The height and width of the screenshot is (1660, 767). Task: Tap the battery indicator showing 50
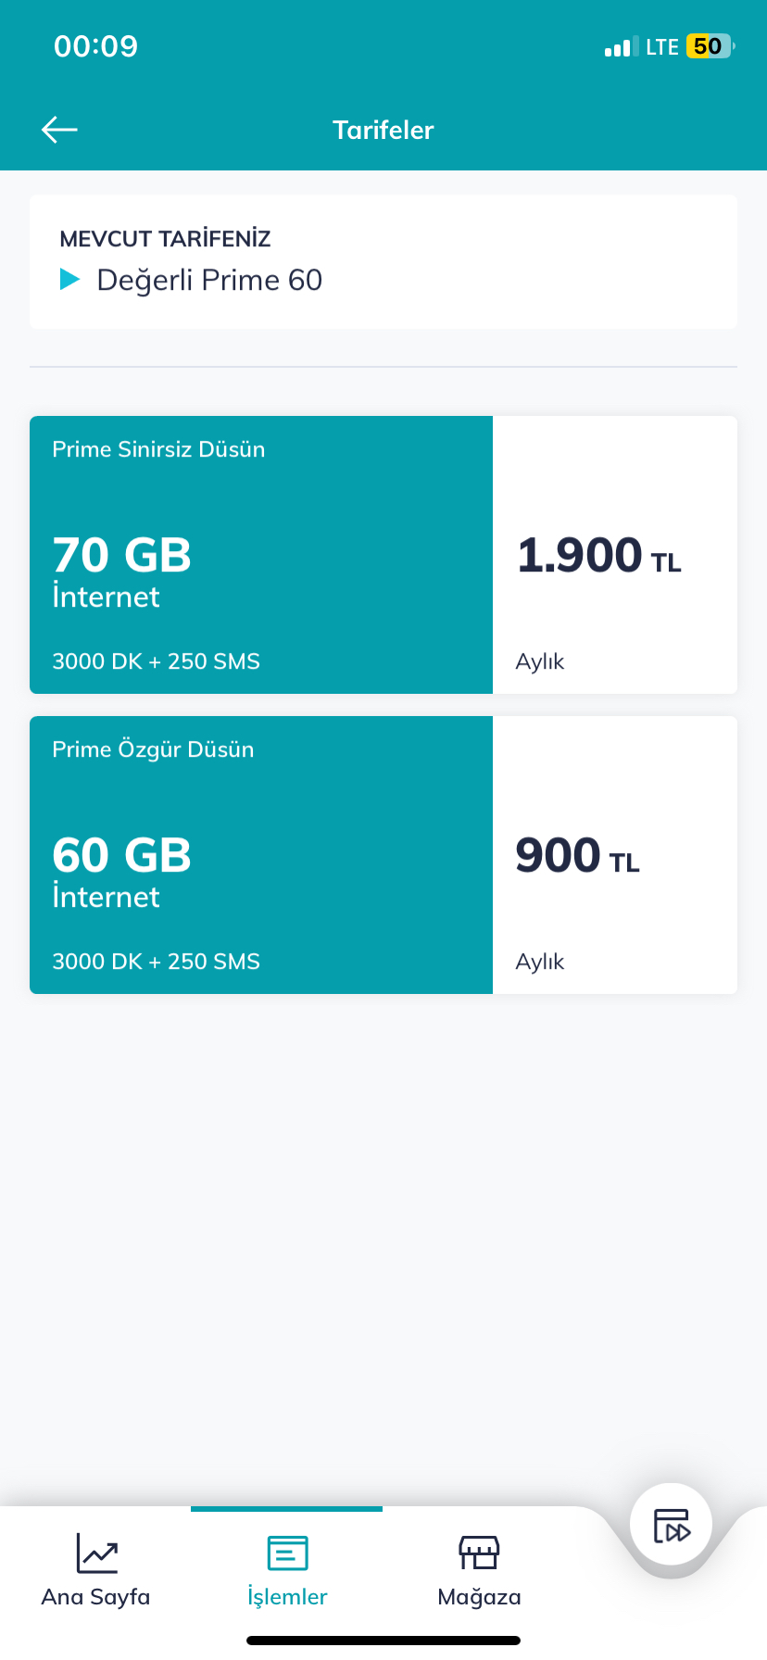(x=710, y=46)
